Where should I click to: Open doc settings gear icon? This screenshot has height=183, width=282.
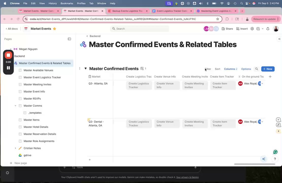click(x=252, y=29)
